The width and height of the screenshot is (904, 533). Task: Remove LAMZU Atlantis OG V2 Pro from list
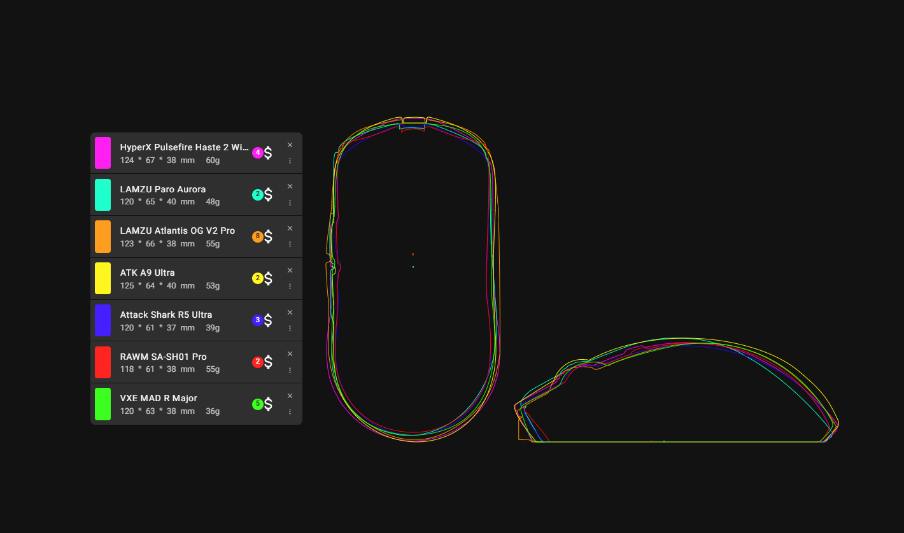click(290, 229)
